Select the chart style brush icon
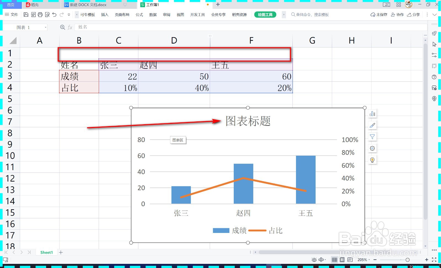Viewport: 441px width, 268px height. click(x=372, y=125)
